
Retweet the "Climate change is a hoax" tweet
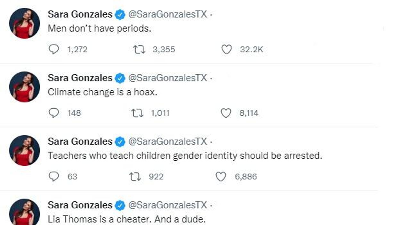(137, 113)
